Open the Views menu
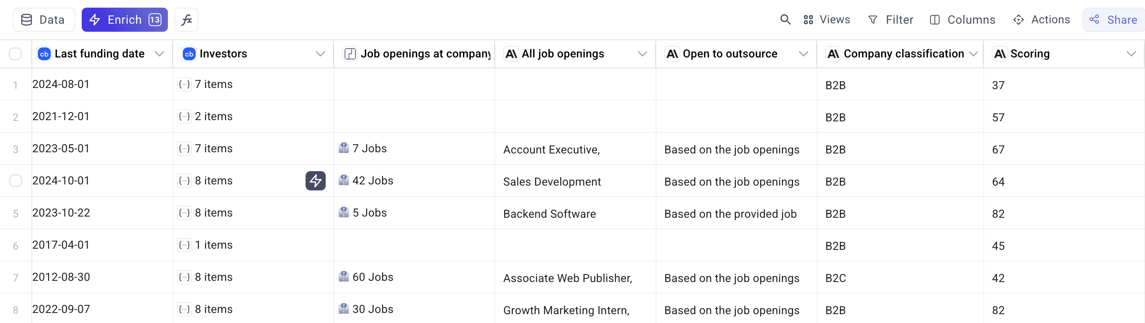The width and height of the screenshot is (1145, 323). [x=826, y=20]
